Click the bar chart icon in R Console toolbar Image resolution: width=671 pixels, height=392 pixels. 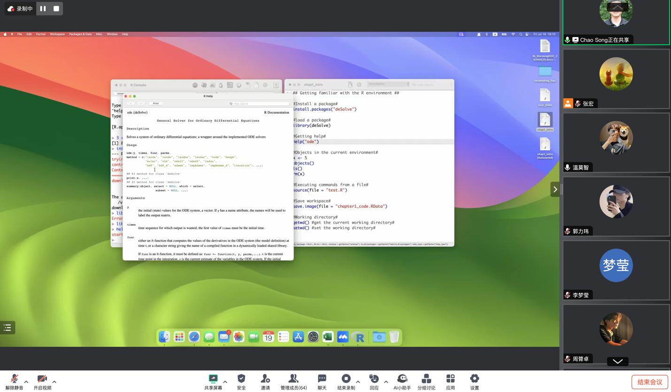coord(213,85)
